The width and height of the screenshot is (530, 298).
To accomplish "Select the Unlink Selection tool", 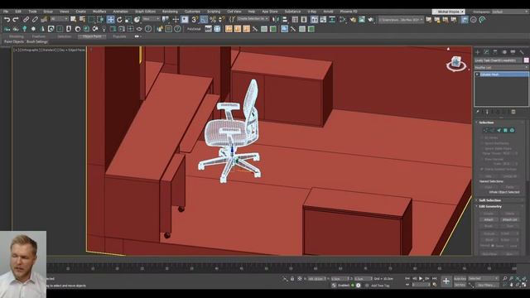I will click(35, 20).
